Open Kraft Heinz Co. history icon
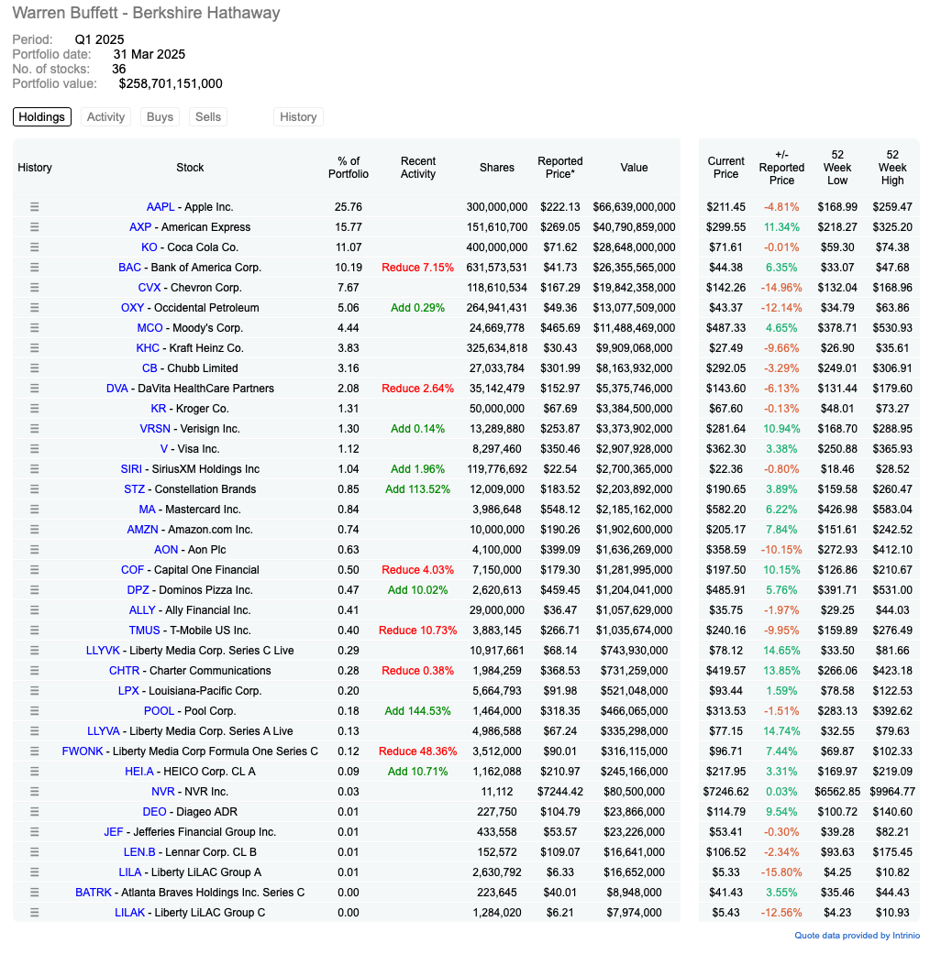 [35, 348]
